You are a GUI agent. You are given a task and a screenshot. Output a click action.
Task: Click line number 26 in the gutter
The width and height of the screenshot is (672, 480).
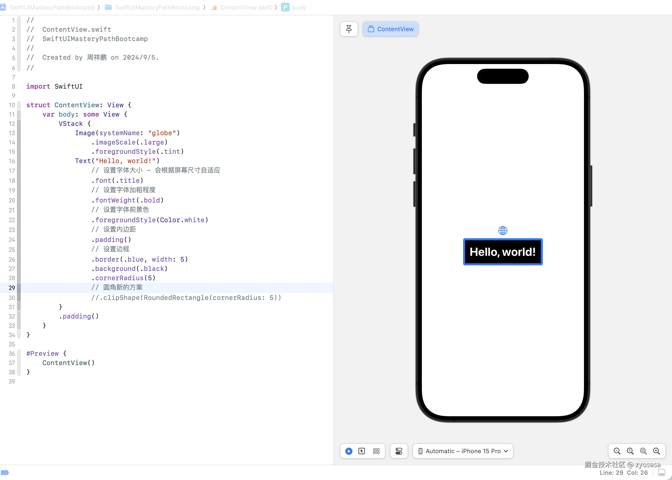12,259
